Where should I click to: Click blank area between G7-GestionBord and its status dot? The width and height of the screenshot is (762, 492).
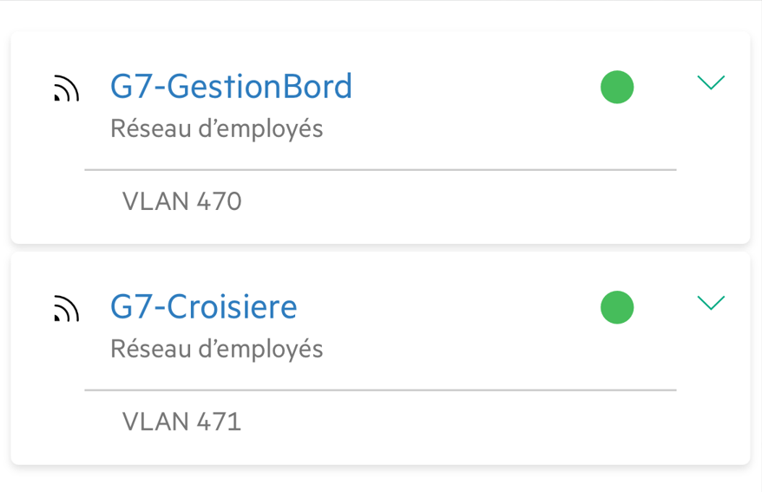[477, 88]
